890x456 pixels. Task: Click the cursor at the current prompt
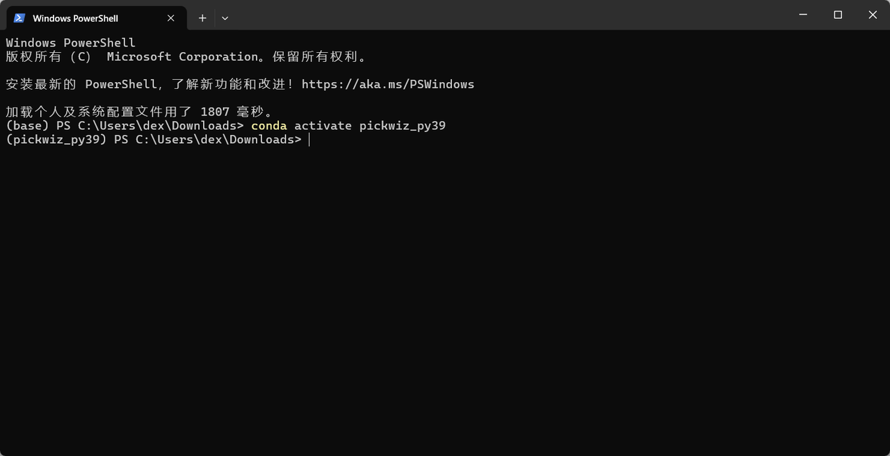point(309,140)
